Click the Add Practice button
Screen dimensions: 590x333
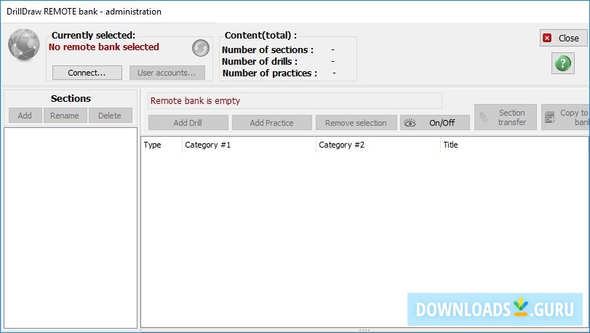(x=271, y=123)
